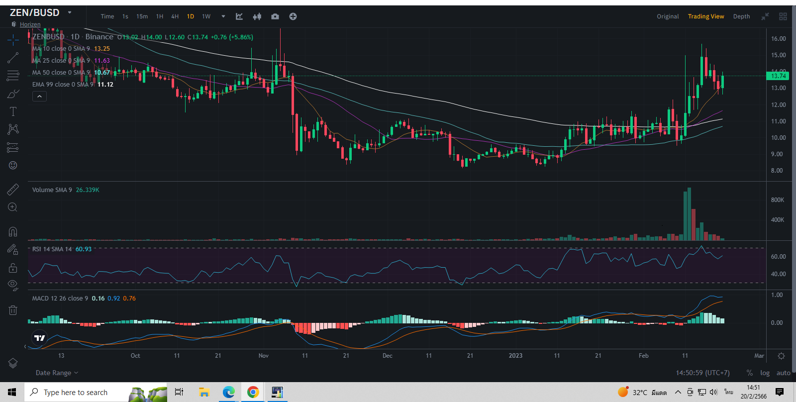Toggle log scale mode
Image resolution: width=796 pixels, height=402 pixels.
click(x=765, y=373)
